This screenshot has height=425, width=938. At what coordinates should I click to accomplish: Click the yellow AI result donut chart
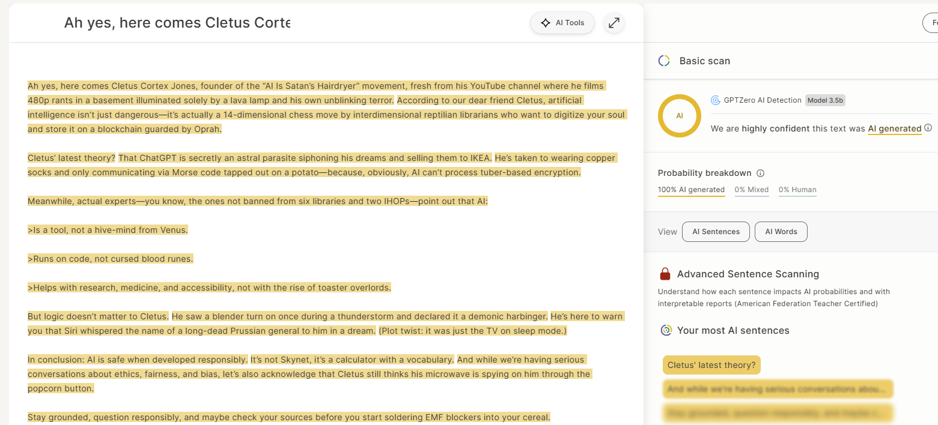click(x=680, y=116)
